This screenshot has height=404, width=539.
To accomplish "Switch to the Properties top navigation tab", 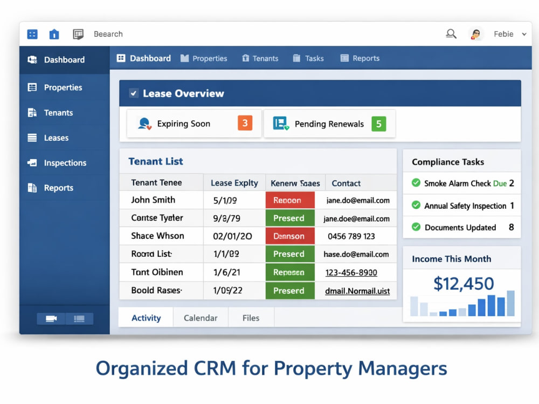I will (204, 58).
